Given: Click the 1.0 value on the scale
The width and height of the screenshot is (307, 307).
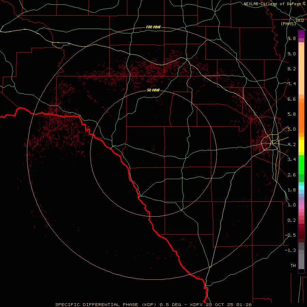Looking at the screenshot, I should coord(292,205).
